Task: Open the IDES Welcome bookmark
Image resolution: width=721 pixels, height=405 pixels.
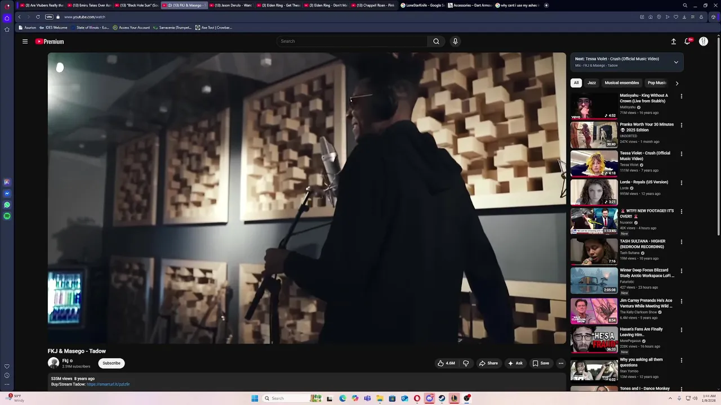Action: coord(53,28)
